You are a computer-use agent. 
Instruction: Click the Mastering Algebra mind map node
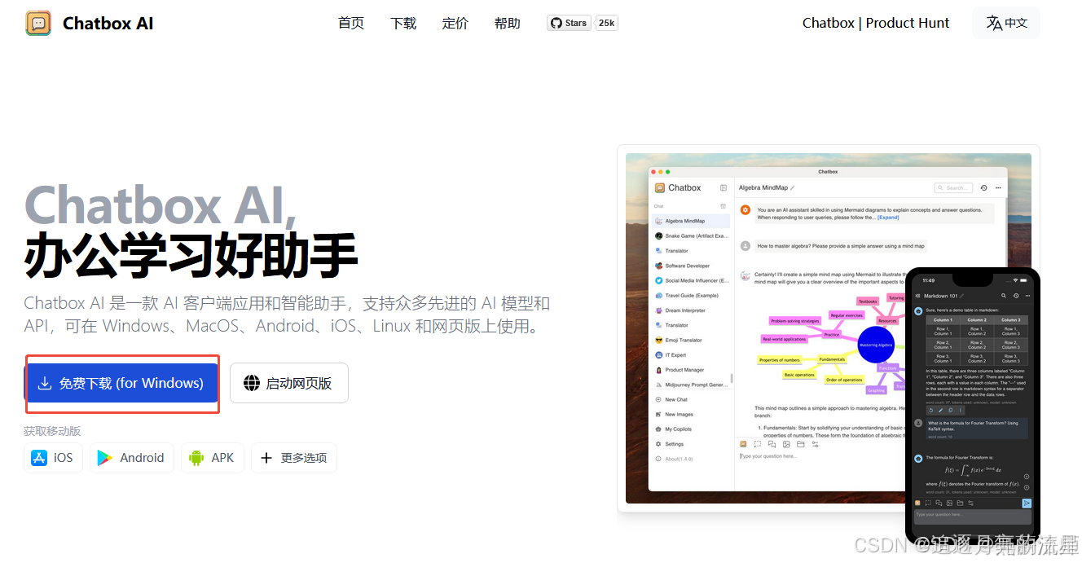click(876, 345)
